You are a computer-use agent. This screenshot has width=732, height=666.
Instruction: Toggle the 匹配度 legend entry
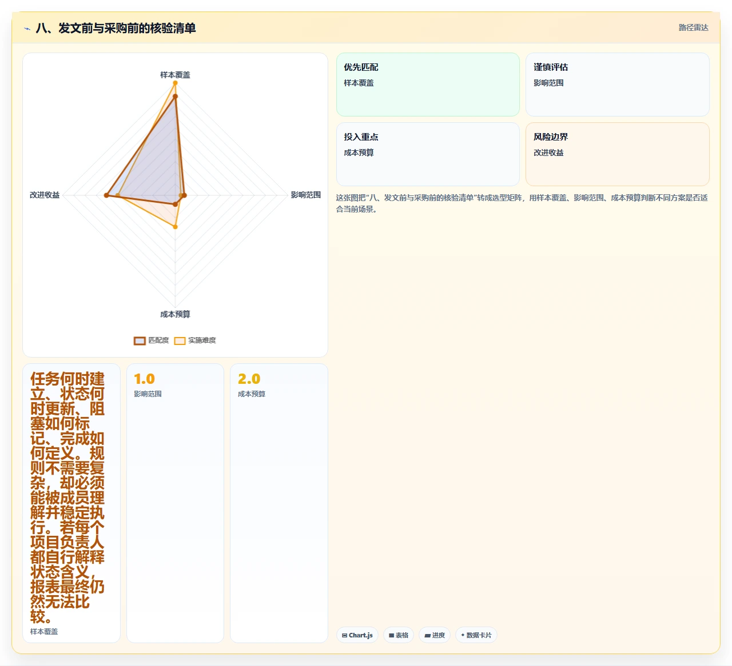point(152,340)
